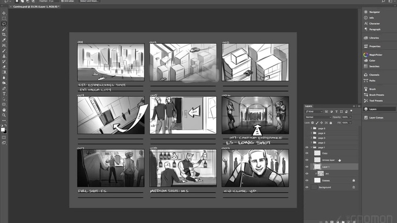Screen dimensions: 397x223
Task: Expand the page 5 group
Action: click(x=311, y=128)
